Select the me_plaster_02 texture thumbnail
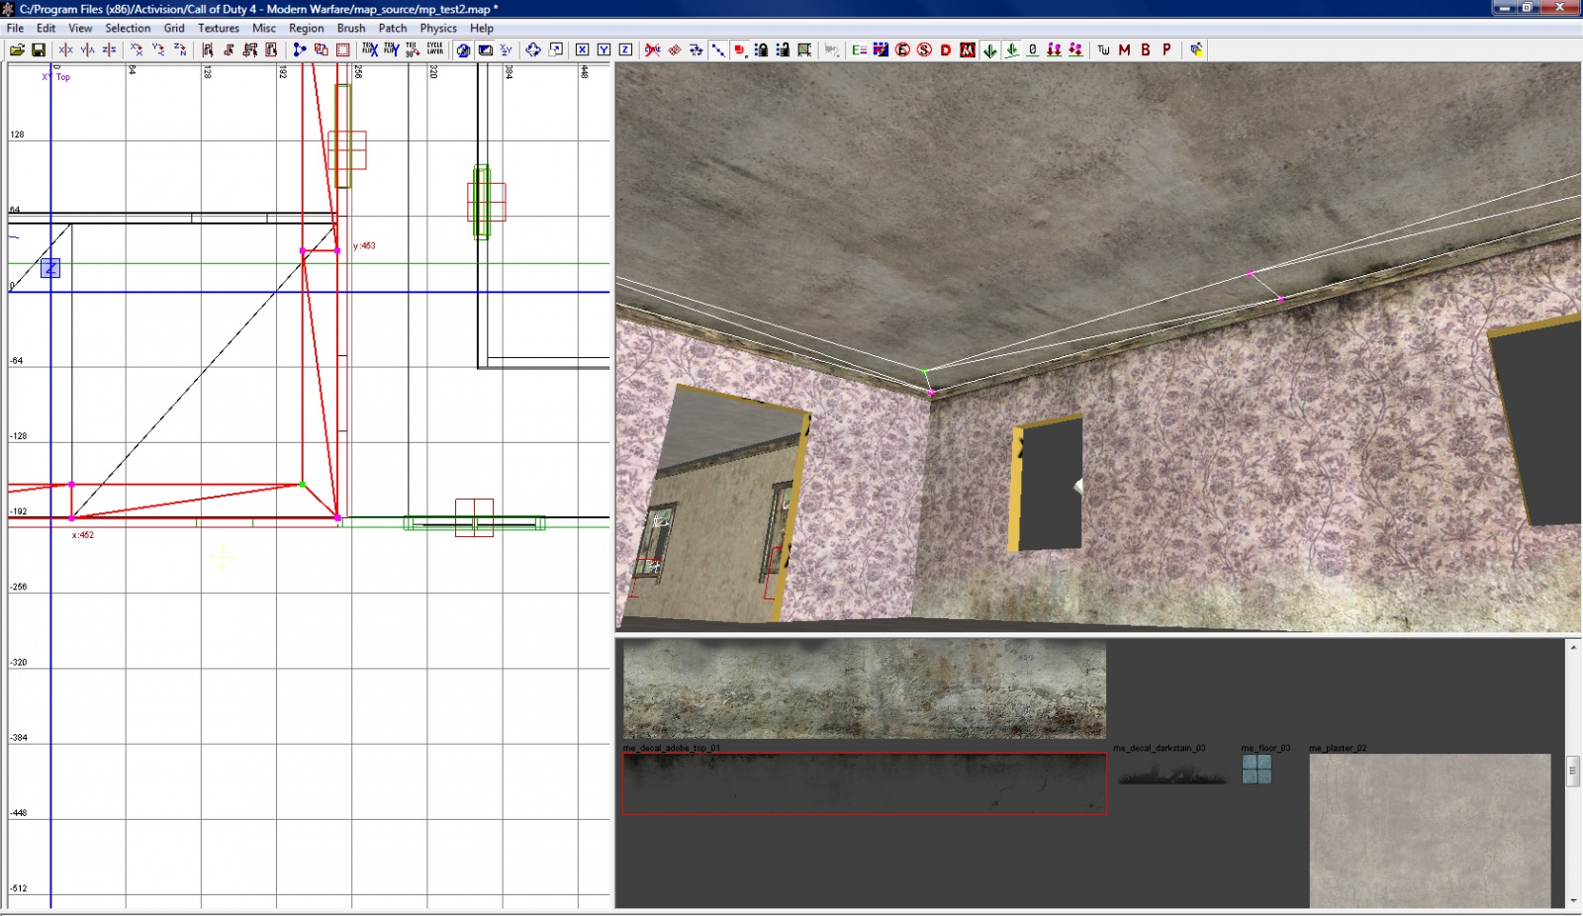 point(1430,829)
